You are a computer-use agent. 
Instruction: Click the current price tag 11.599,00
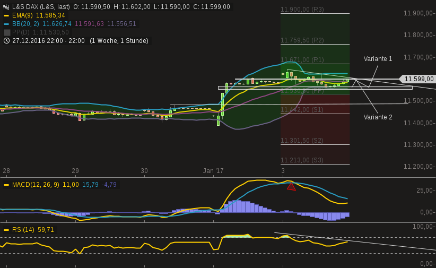click(x=418, y=79)
